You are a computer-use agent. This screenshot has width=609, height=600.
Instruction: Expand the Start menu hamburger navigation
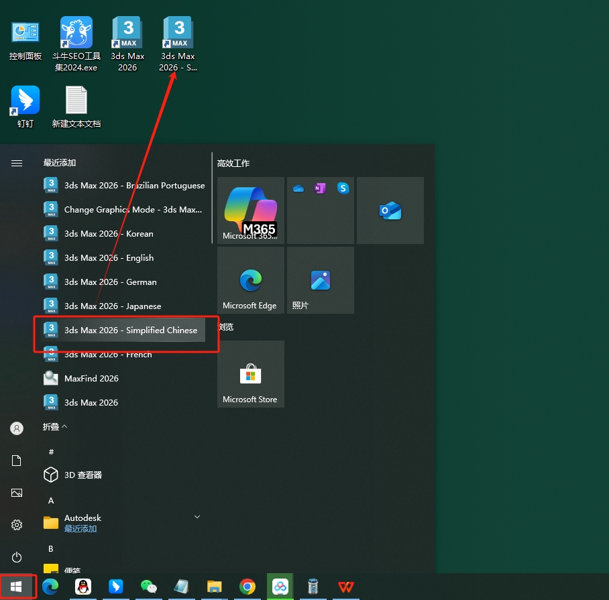click(x=17, y=163)
